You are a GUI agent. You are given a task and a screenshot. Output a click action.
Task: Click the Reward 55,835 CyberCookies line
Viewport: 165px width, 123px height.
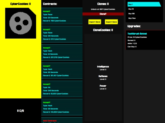[56, 94]
